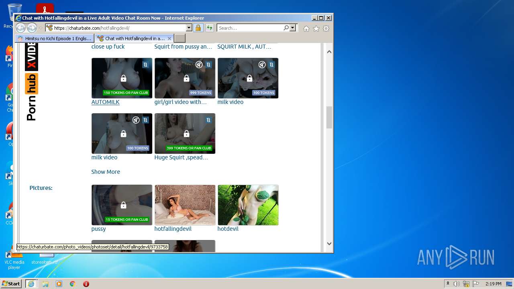Refresh the page with the green arrows icon
Viewport: 514px width, 289px height.
(x=209, y=28)
